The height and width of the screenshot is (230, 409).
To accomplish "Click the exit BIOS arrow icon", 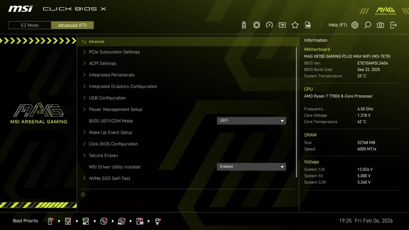I will tap(393, 25).
